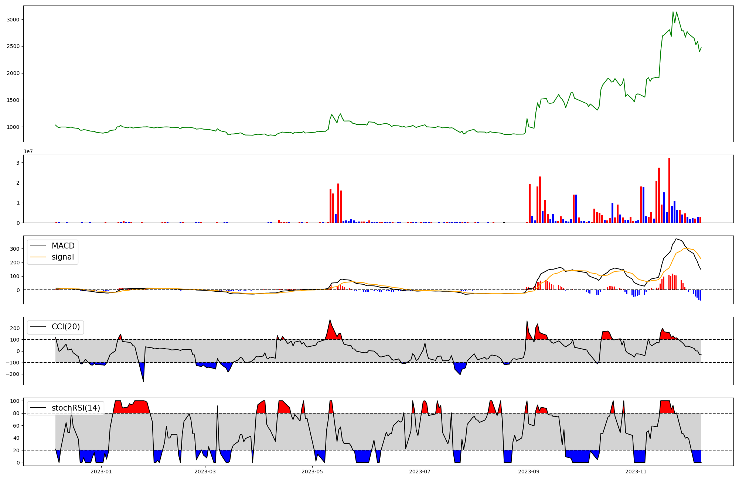739x480 pixels.
Task: Click the 2000 price axis label
Action: (x=13, y=73)
